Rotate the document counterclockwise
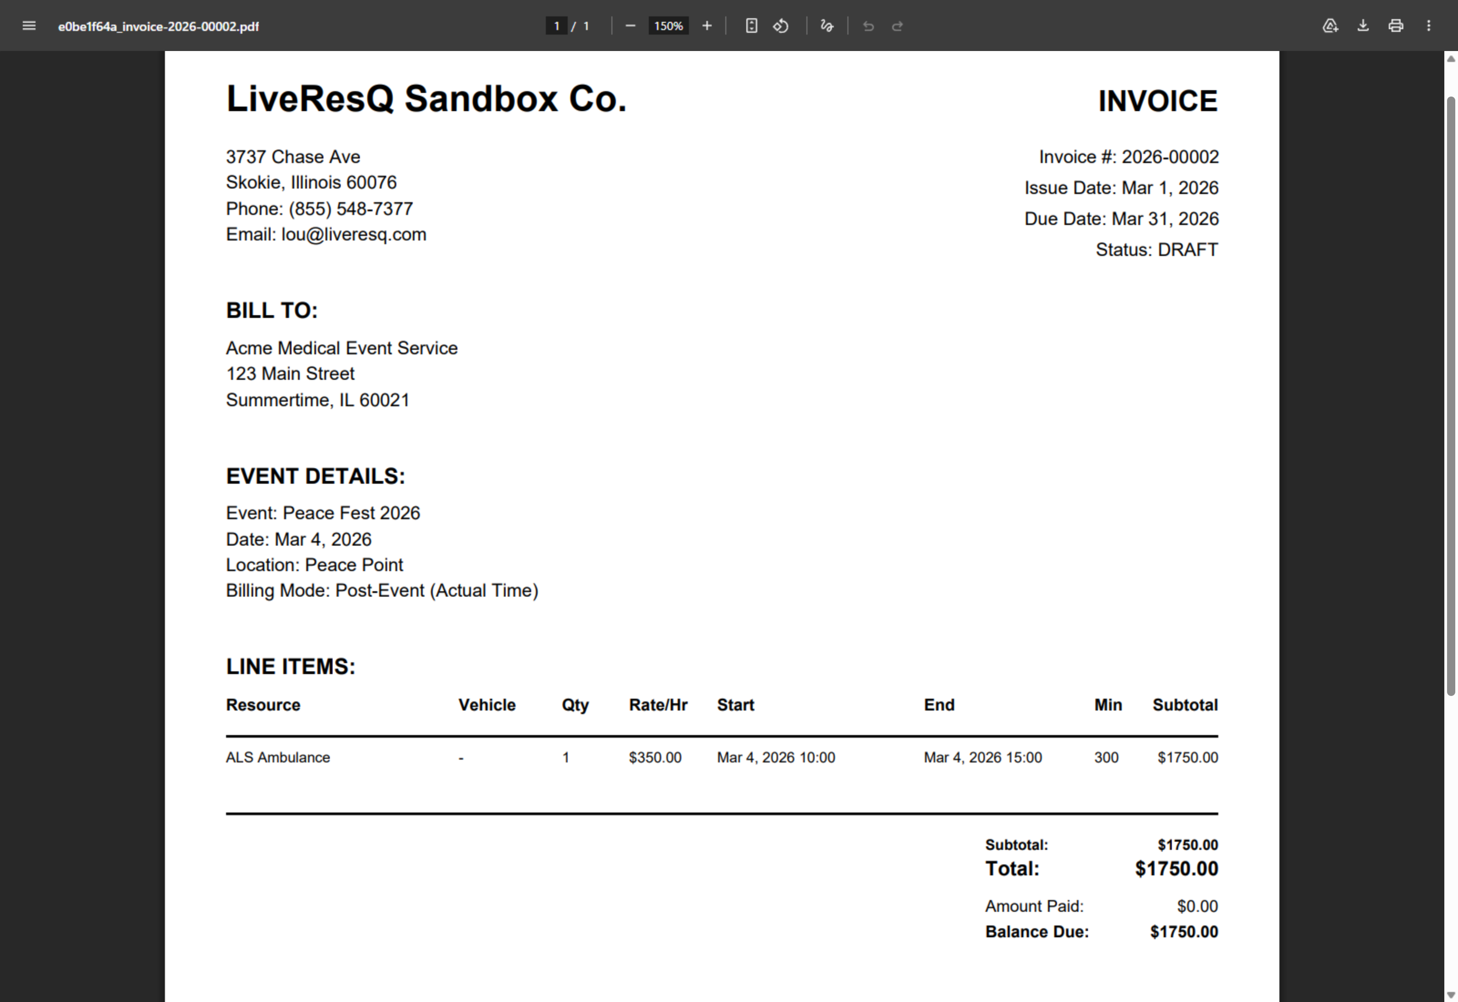The width and height of the screenshot is (1458, 1002). click(x=780, y=26)
